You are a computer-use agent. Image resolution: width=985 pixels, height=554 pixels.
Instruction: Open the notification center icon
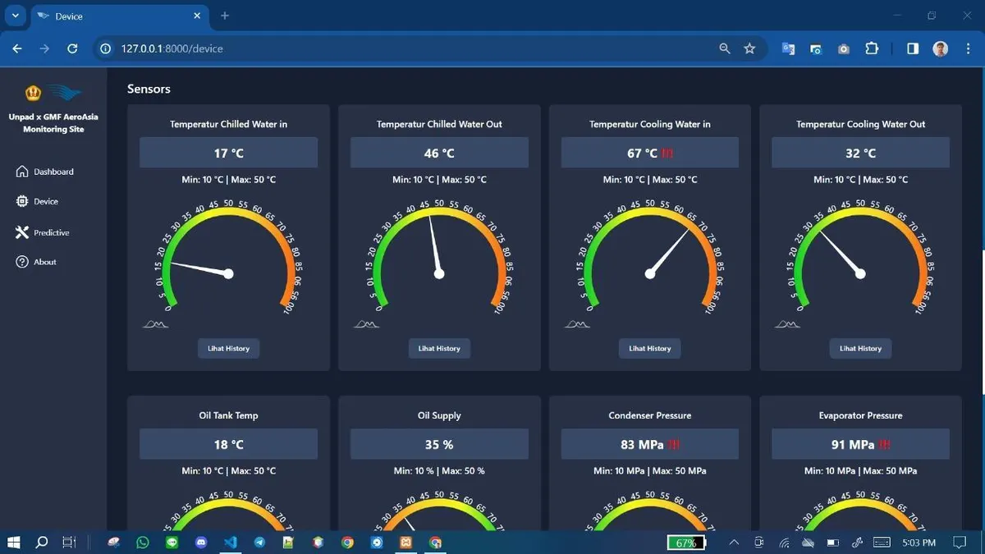959,543
